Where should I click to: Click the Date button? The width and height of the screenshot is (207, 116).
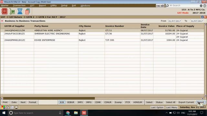point(14,102)
